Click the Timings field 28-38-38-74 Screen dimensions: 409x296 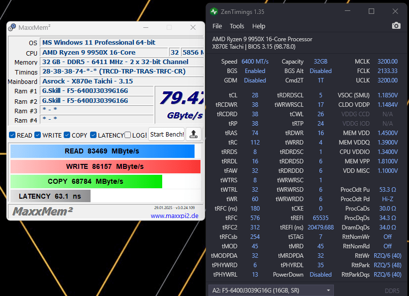122,72
